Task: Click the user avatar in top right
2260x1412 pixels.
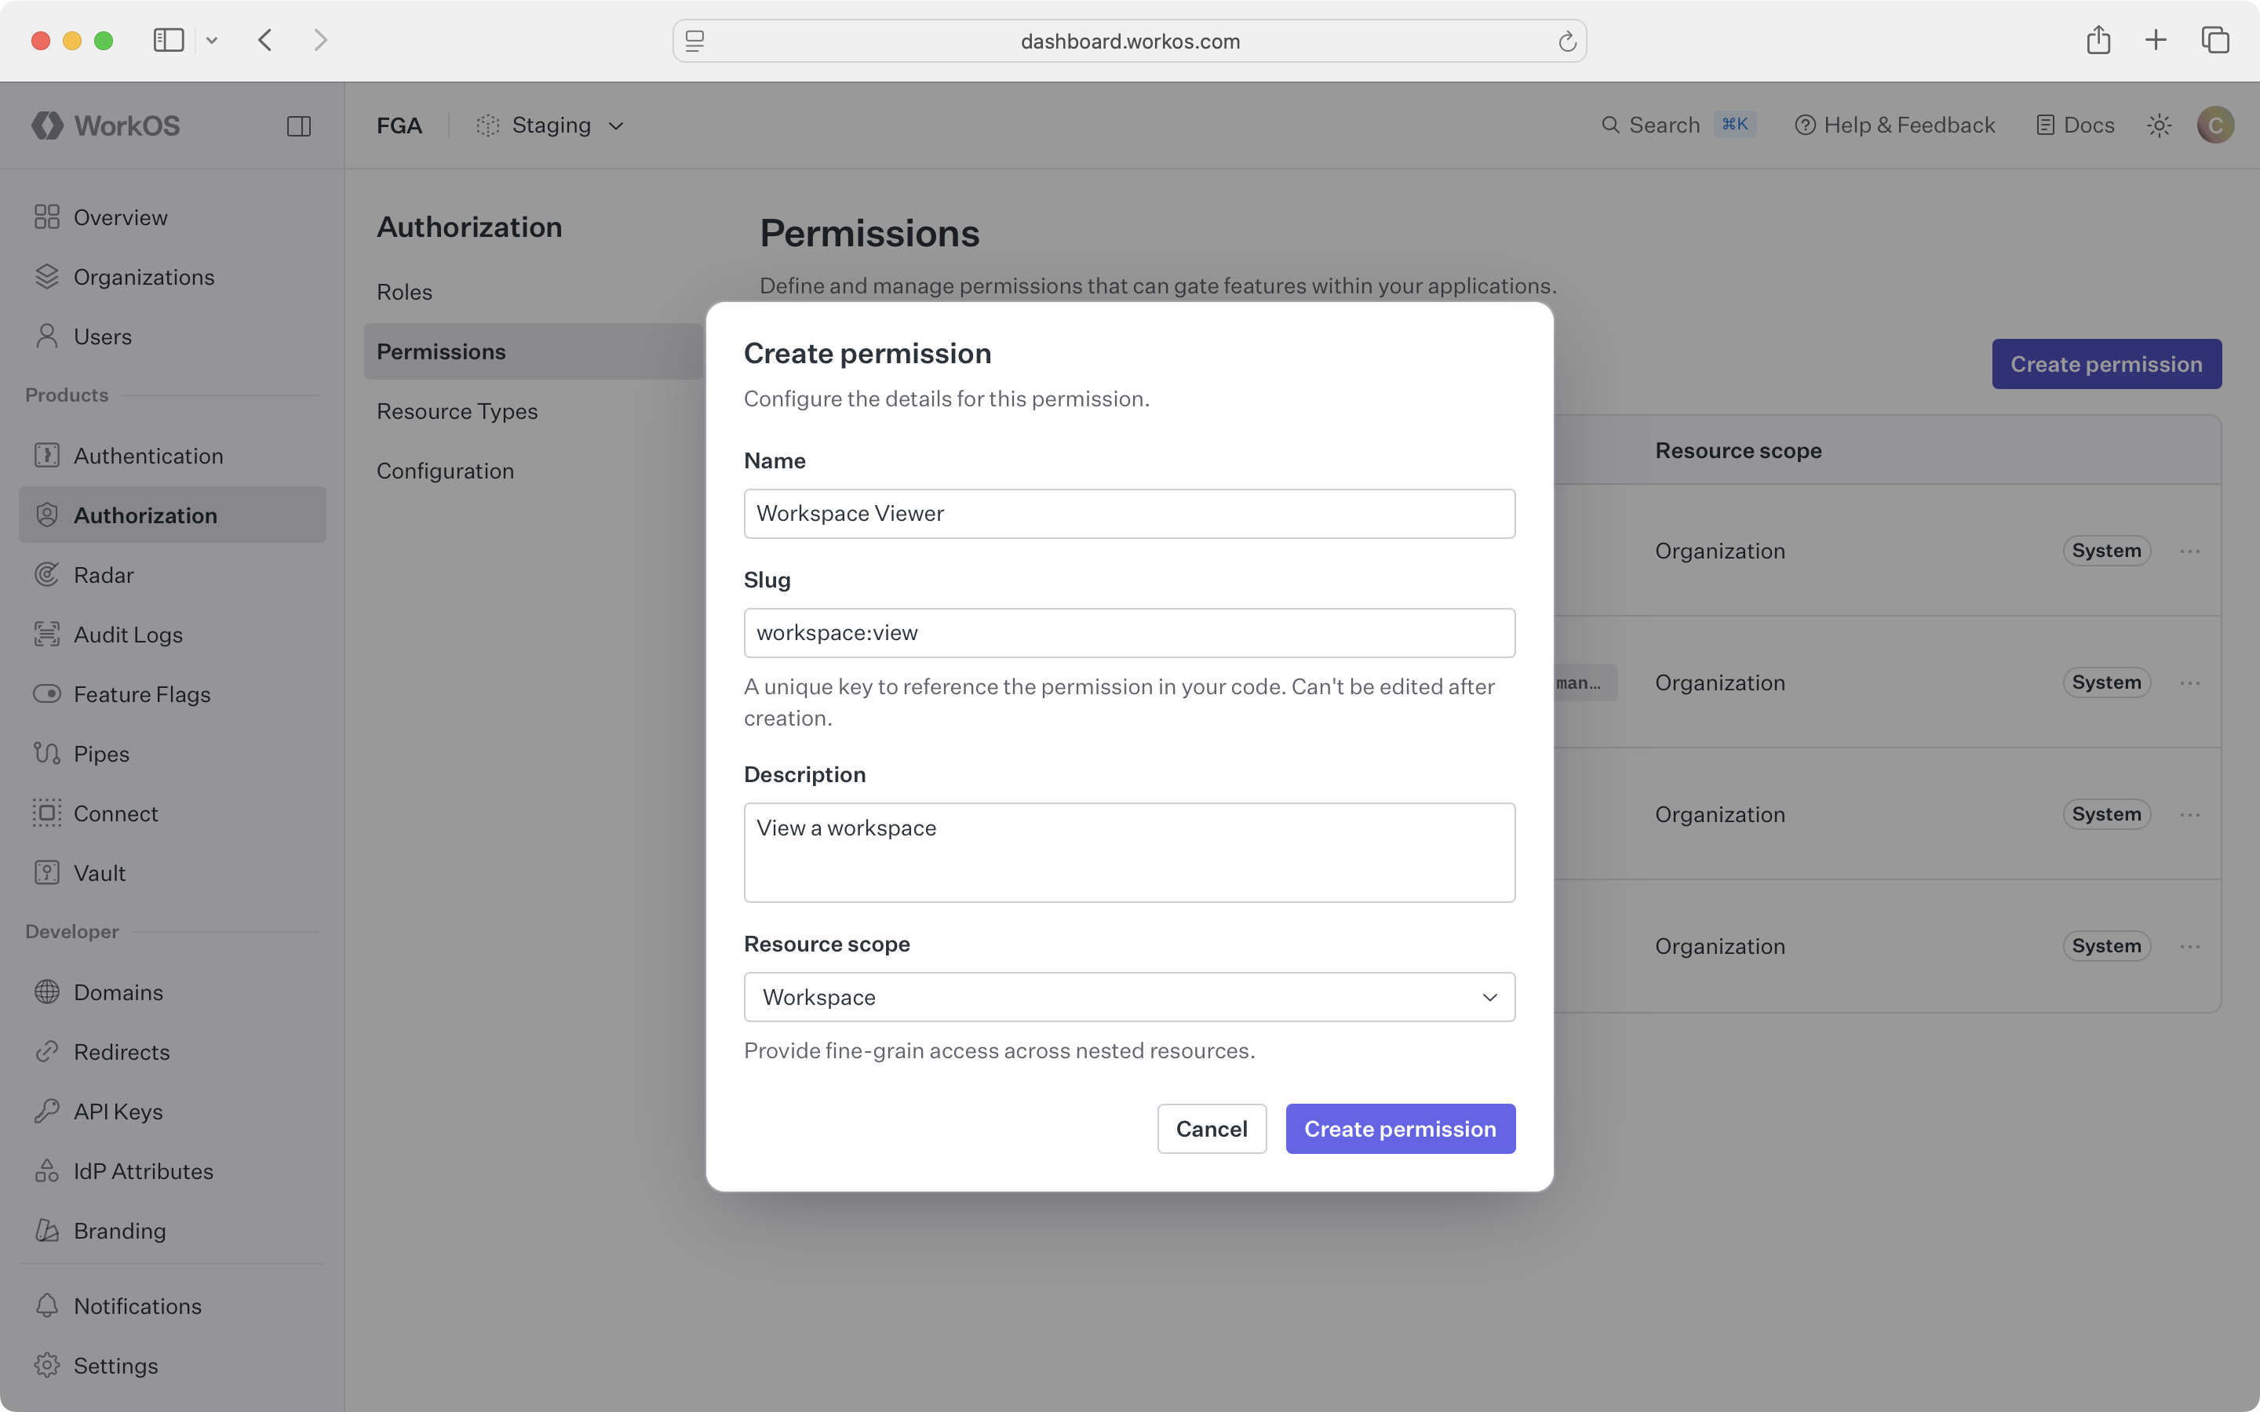Action: [2215, 124]
